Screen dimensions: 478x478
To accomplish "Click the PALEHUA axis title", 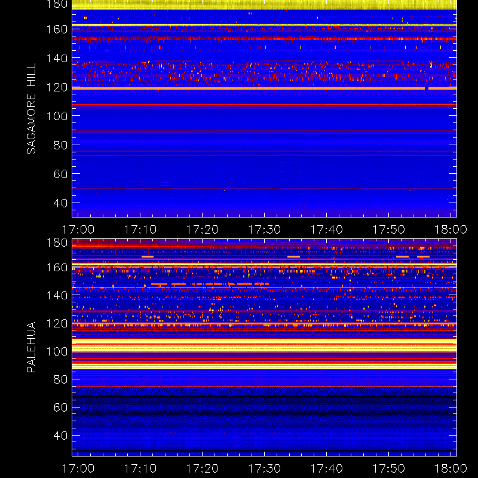I will (31, 347).
